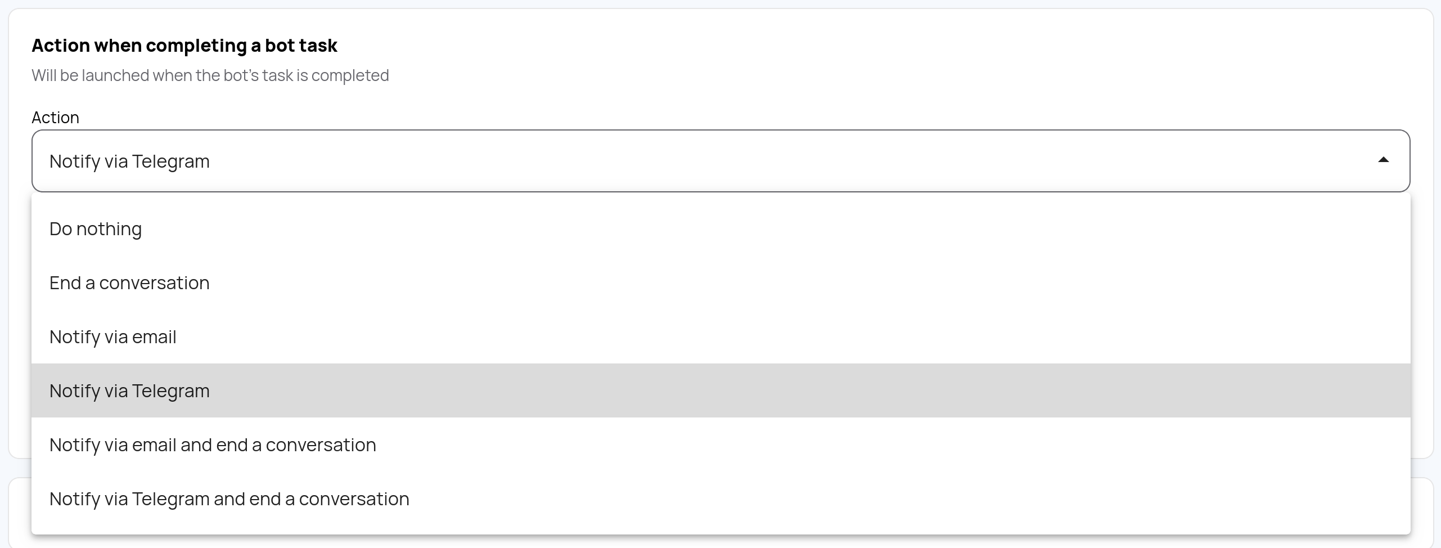Keep Telegram notification as the selected action
This screenshot has height=548, width=1441.
129,391
